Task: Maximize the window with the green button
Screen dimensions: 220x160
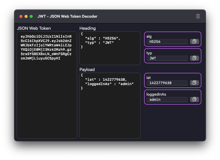Action: point(31,16)
